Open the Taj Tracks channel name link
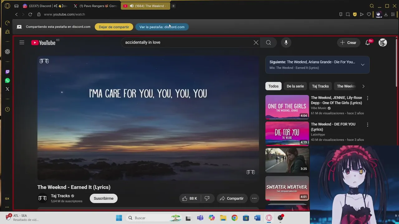Viewport: 399px width, 224px height. (x=60, y=196)
